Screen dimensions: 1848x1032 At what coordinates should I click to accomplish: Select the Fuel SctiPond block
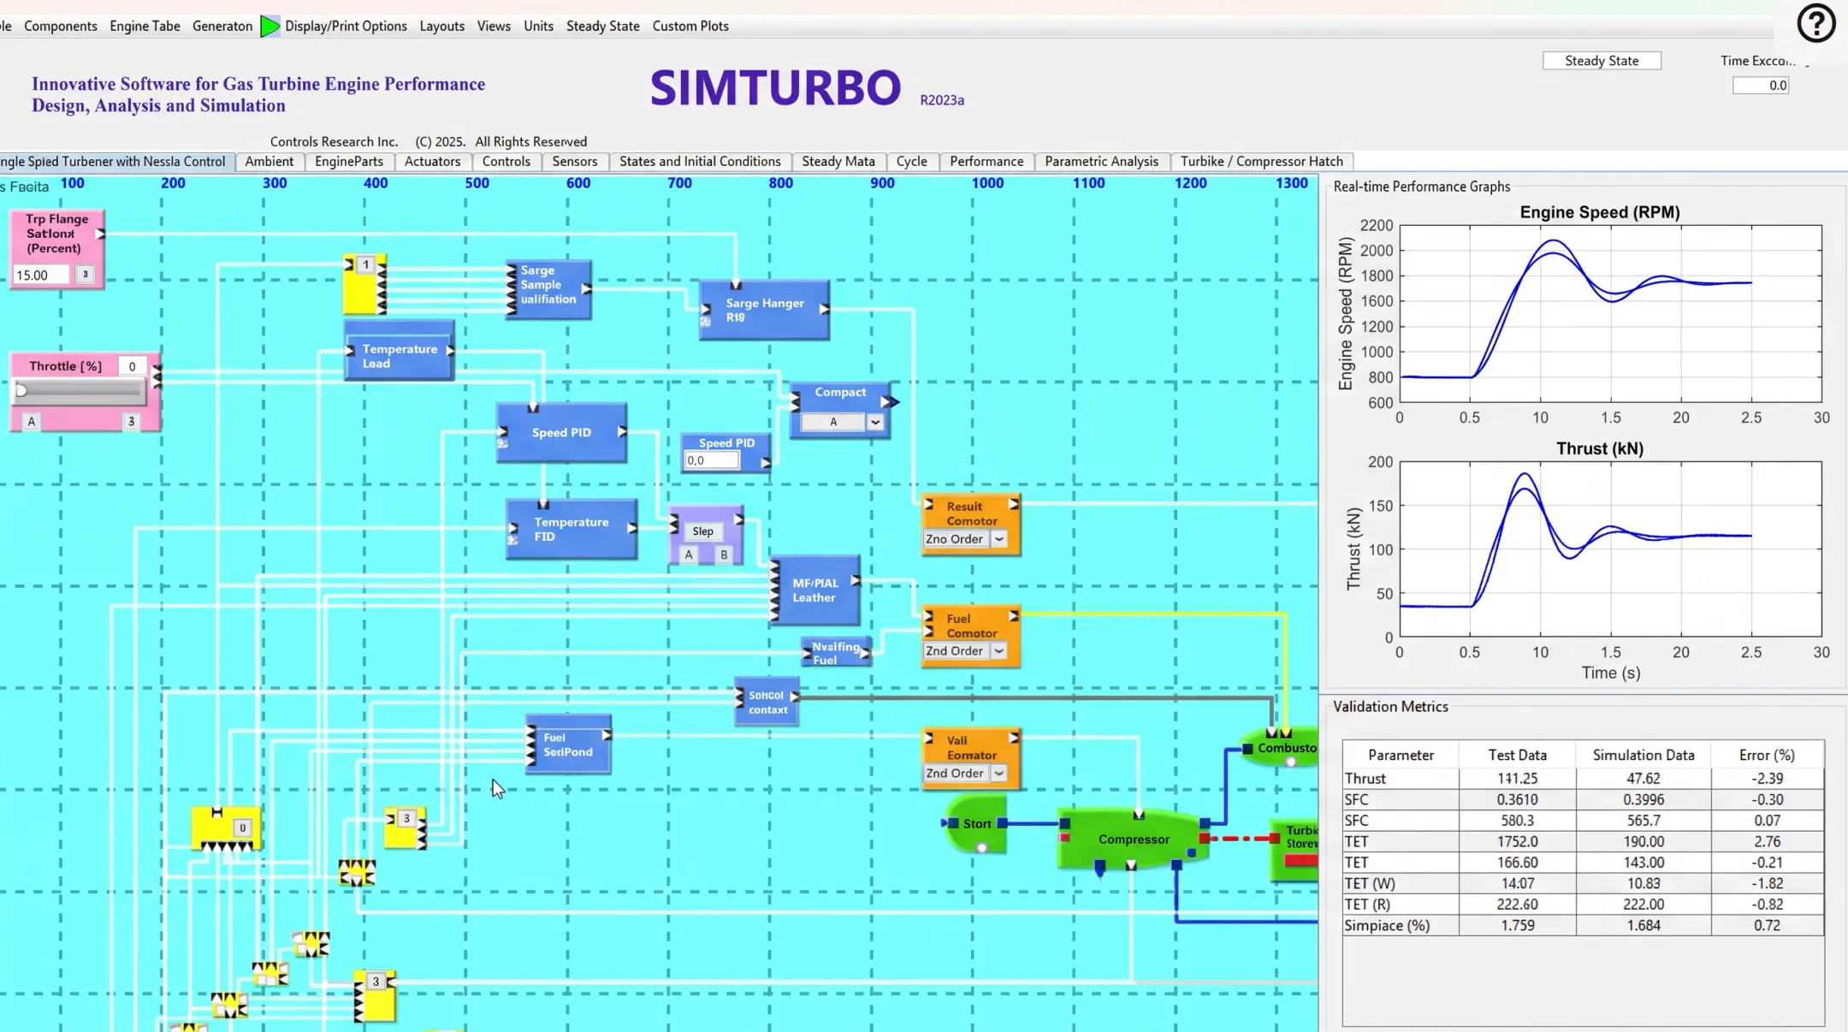[x=568, y=744]
